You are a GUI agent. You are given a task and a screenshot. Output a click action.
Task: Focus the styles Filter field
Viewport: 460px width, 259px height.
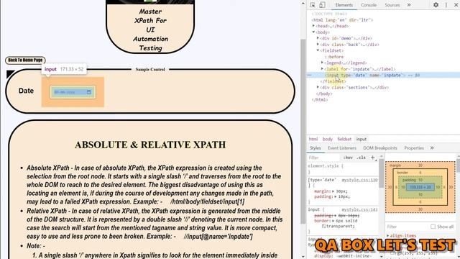tap(324, 158)
